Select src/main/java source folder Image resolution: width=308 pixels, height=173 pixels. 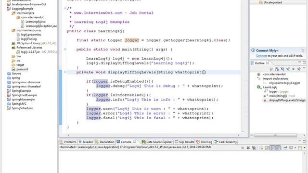coord(26,13)
